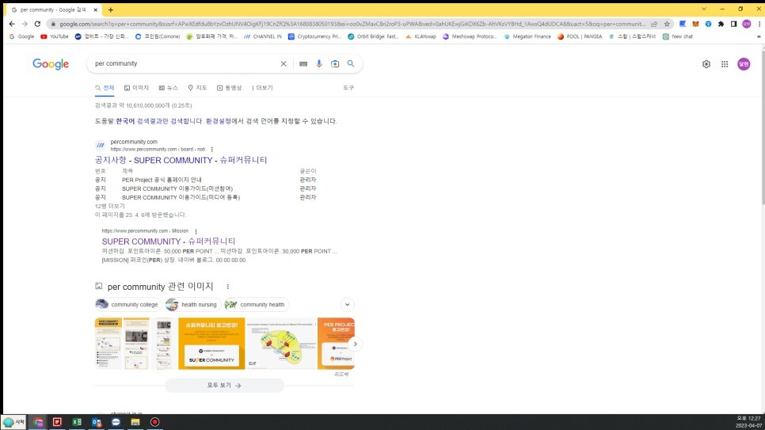
Task: Show next related image thumbnails
Action: tap(355, 344)
